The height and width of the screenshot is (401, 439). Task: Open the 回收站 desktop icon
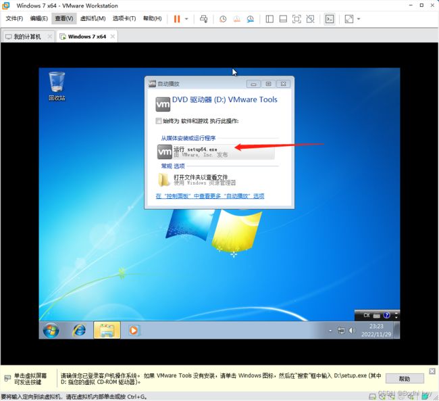[57, 86]
